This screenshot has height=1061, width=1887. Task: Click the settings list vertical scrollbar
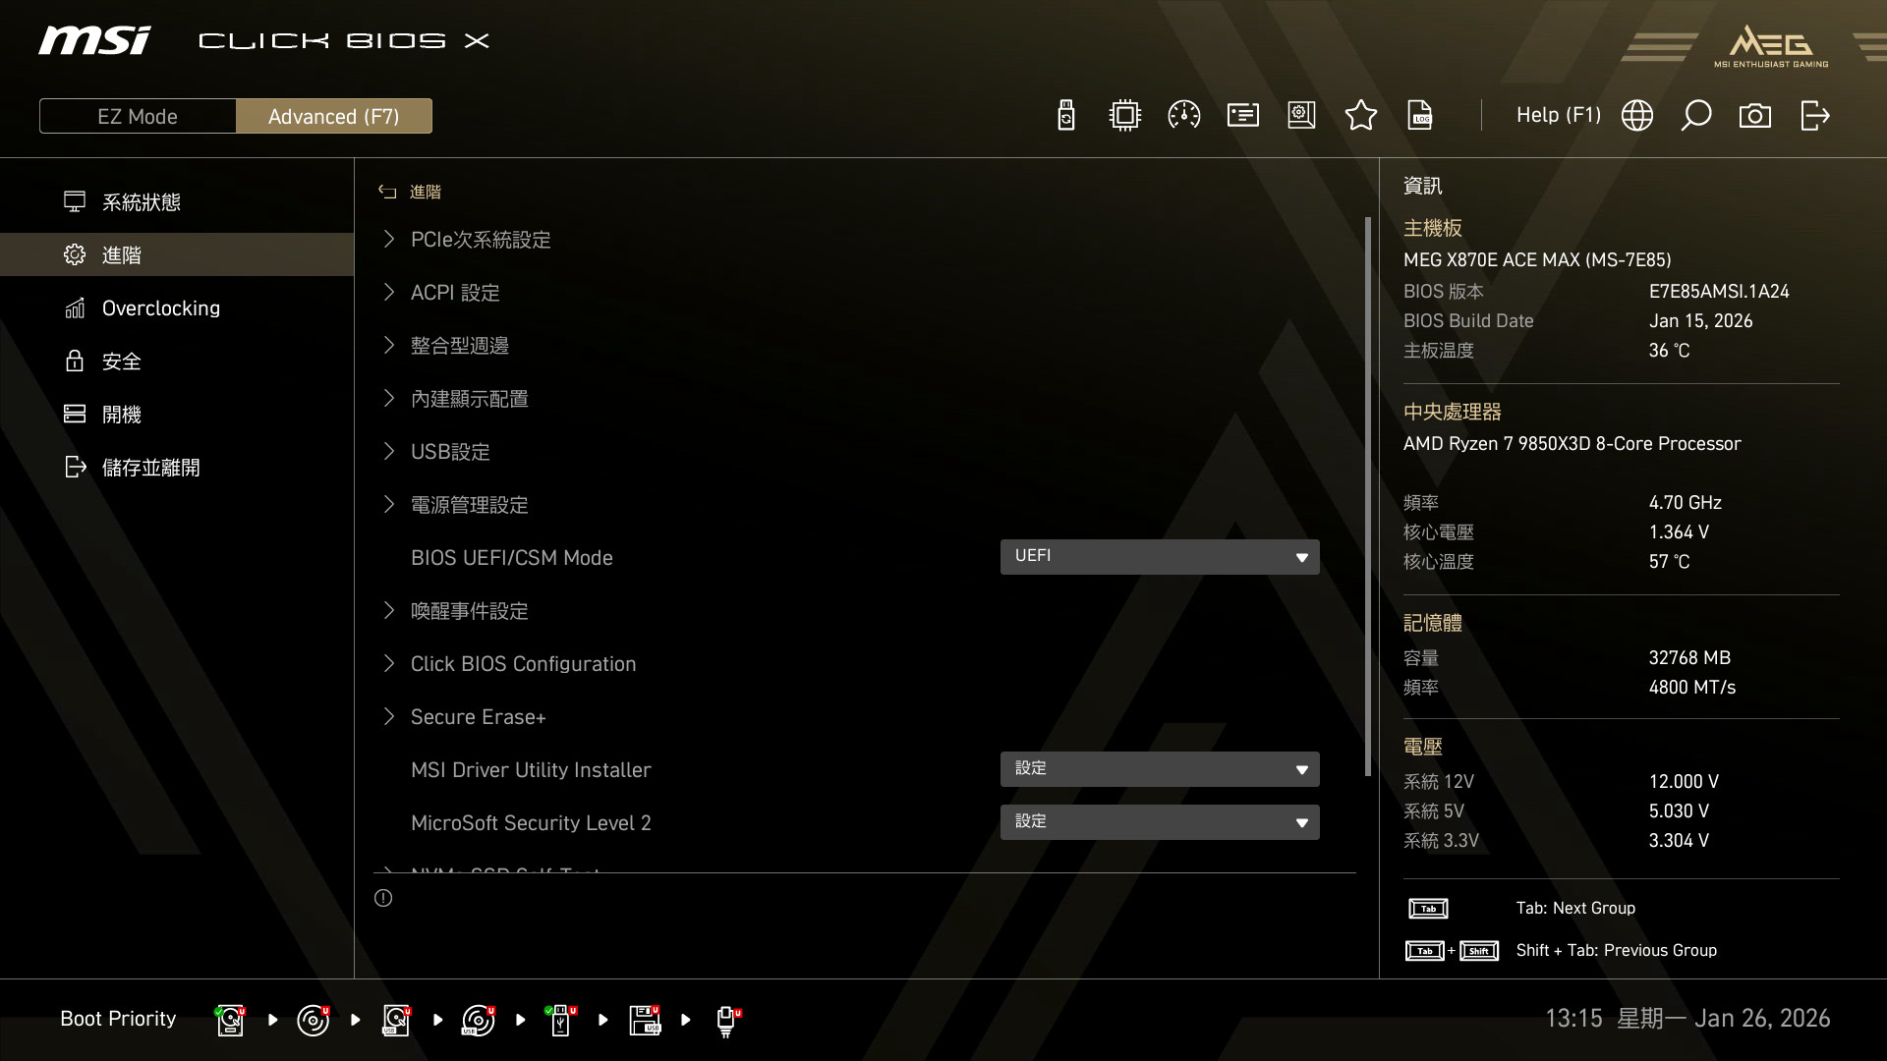point(1367,496)
